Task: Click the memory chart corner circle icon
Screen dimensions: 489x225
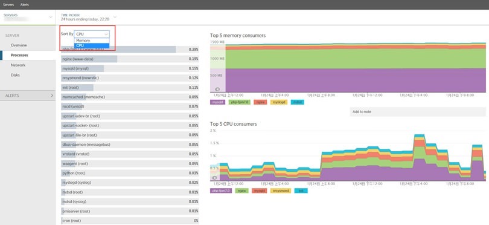Action: tap(217, 90)
